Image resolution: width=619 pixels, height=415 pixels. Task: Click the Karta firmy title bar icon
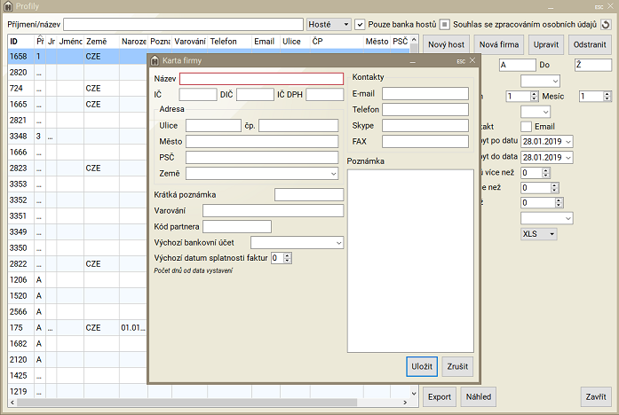click(155, 61)
